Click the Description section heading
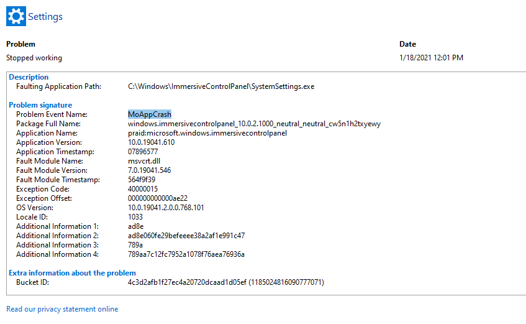Image resolution: width=526 pixels, height=324 pixels. (x=29, y=77)
